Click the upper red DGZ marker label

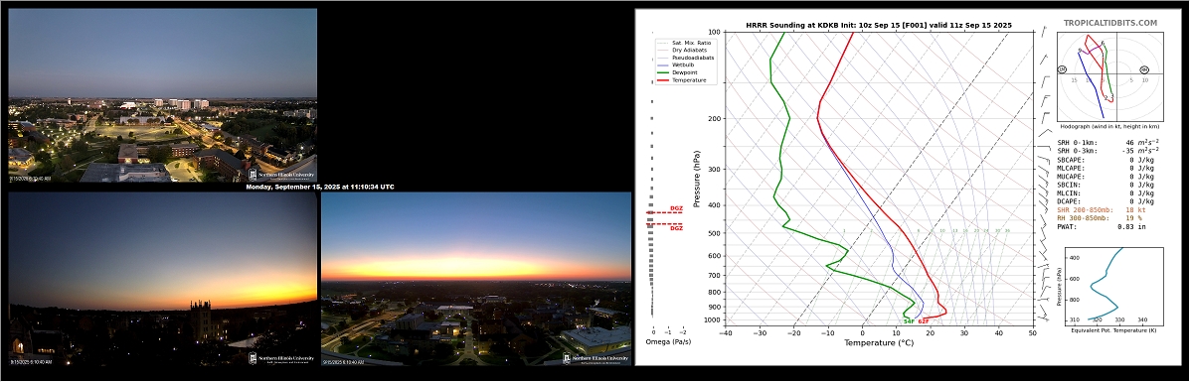676,208
